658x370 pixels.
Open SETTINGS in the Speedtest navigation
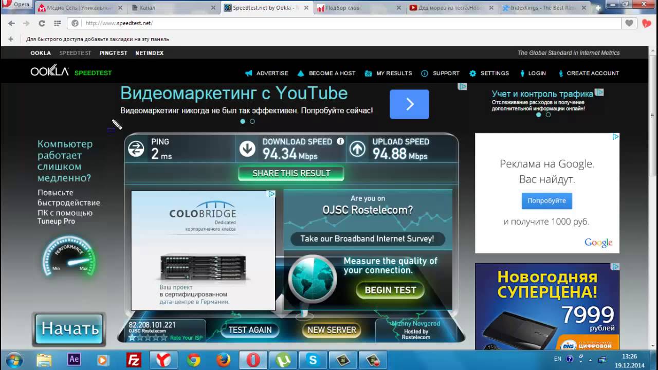(489, 73)
